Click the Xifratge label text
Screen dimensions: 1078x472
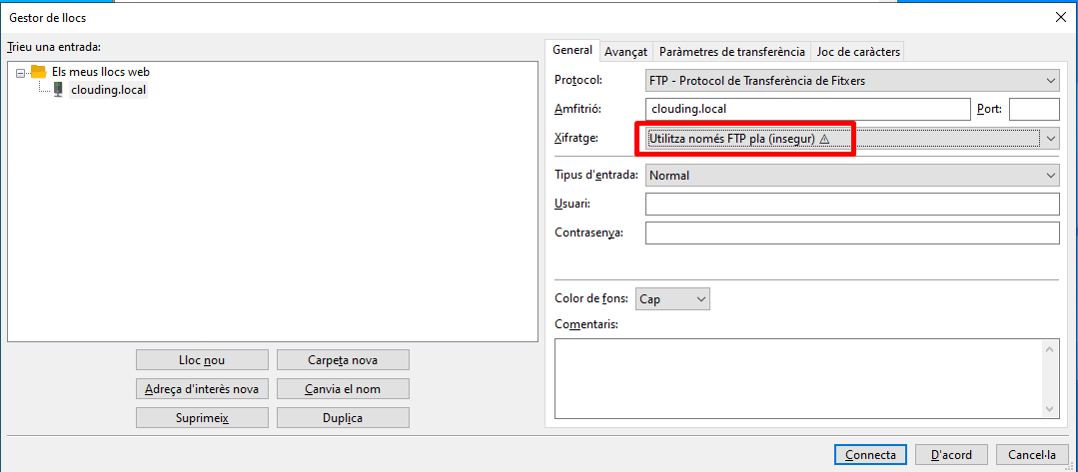click(x=576, y=138)
